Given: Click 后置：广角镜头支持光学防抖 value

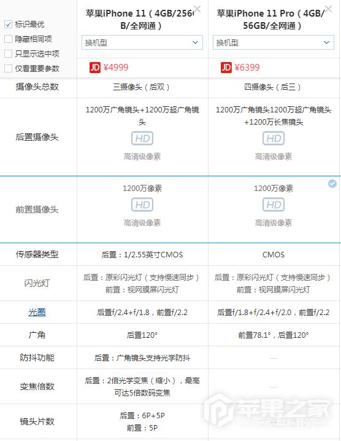Looking at the screenshot, I should [x=142, y=358].
